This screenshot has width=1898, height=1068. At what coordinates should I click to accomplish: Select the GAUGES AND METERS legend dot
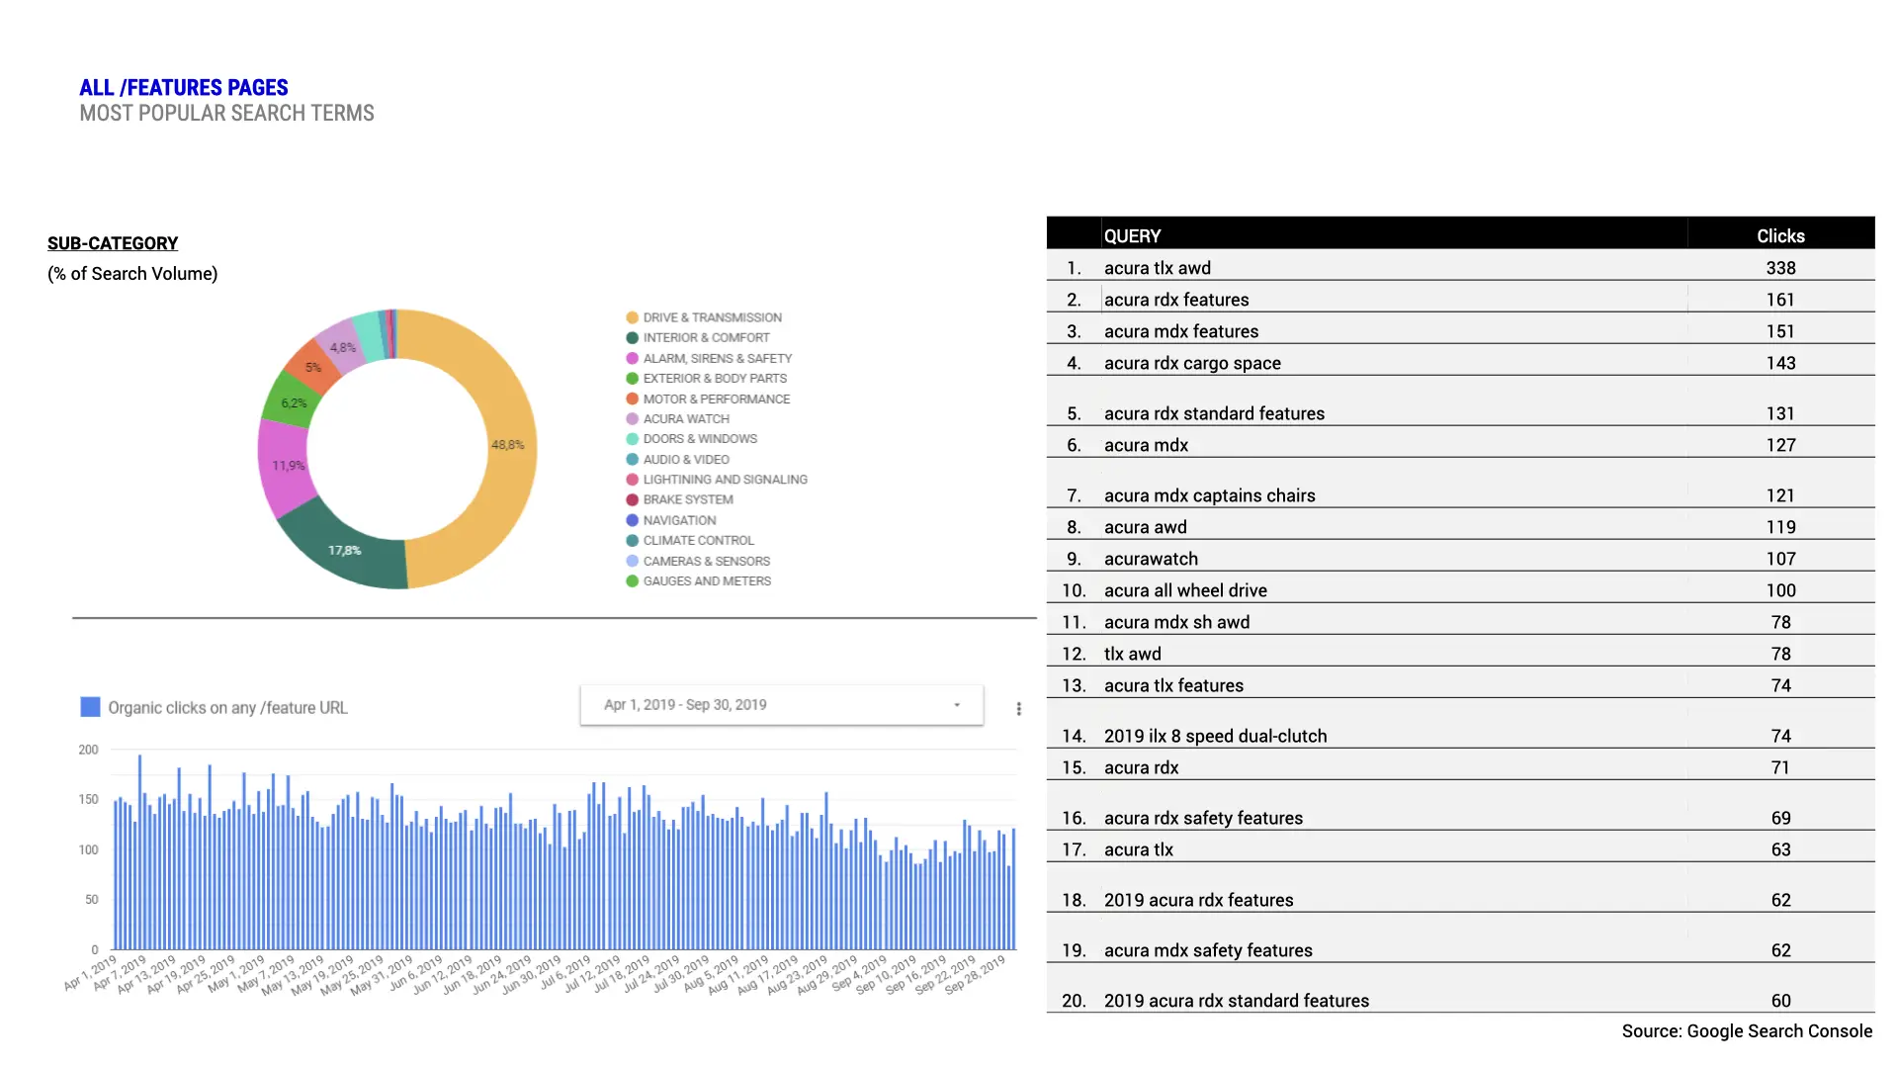pos(631,580)
